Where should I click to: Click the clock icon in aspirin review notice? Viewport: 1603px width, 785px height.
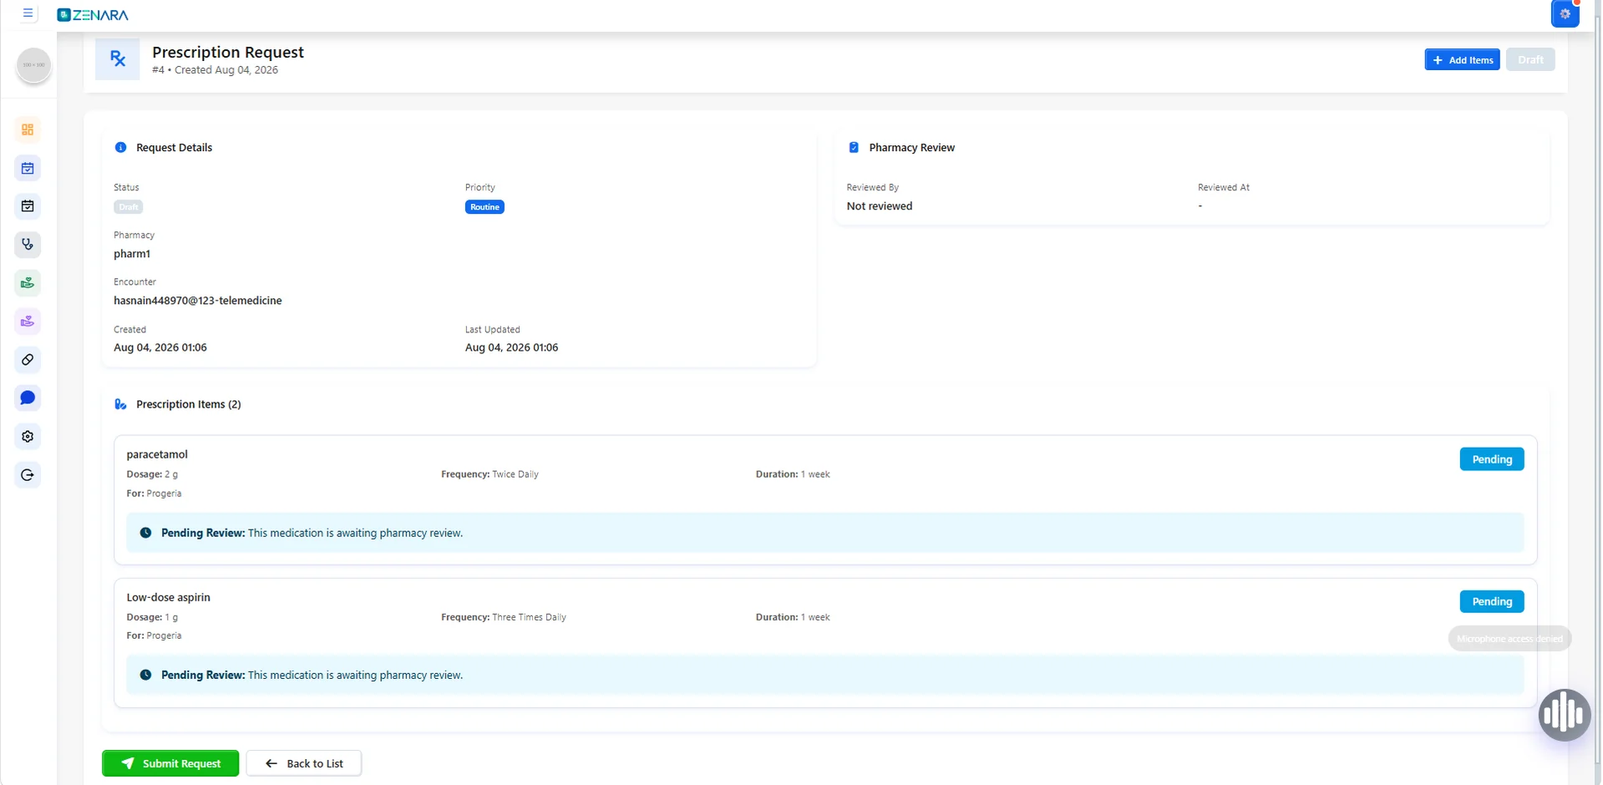click(145, 675)
